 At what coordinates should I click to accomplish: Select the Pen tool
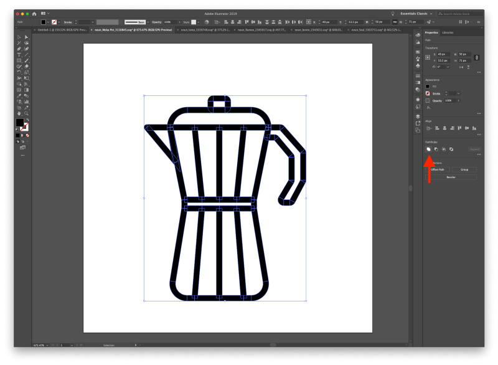(19, 49)
